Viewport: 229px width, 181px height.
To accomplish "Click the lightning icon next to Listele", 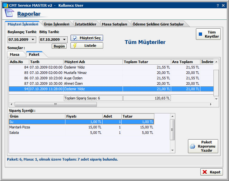I will (75, 46).
